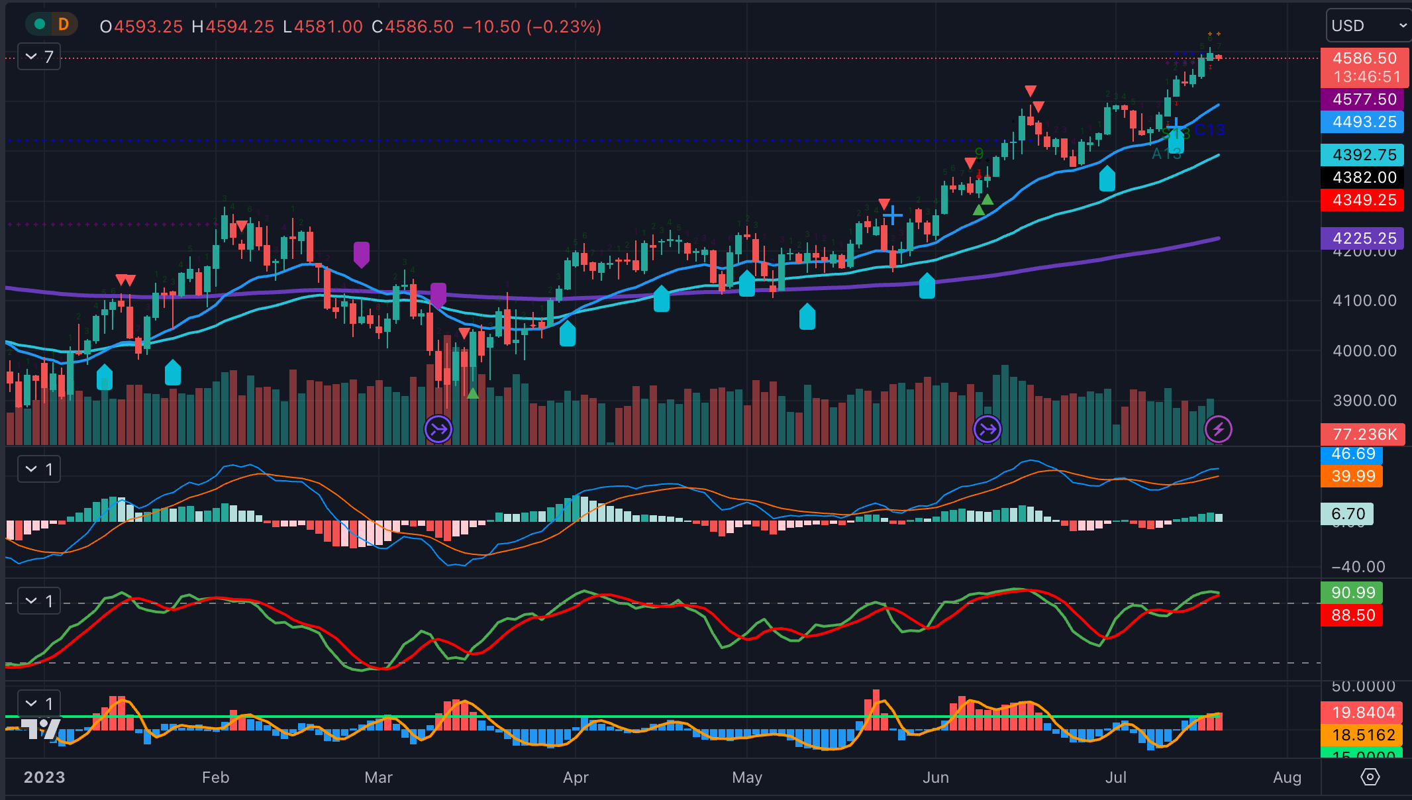Click the purple signal marker in mid-March
Viewport: 1412px width, 800px height.
point(438,295)
